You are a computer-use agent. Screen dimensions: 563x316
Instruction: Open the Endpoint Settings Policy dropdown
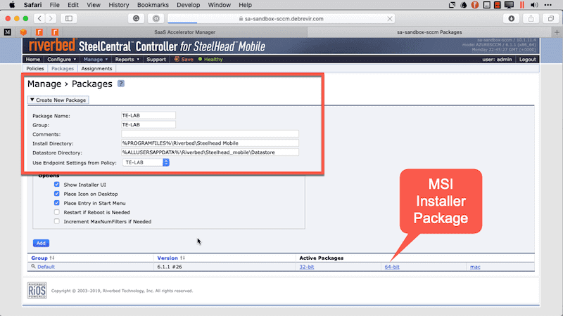[x=146, y=163]
